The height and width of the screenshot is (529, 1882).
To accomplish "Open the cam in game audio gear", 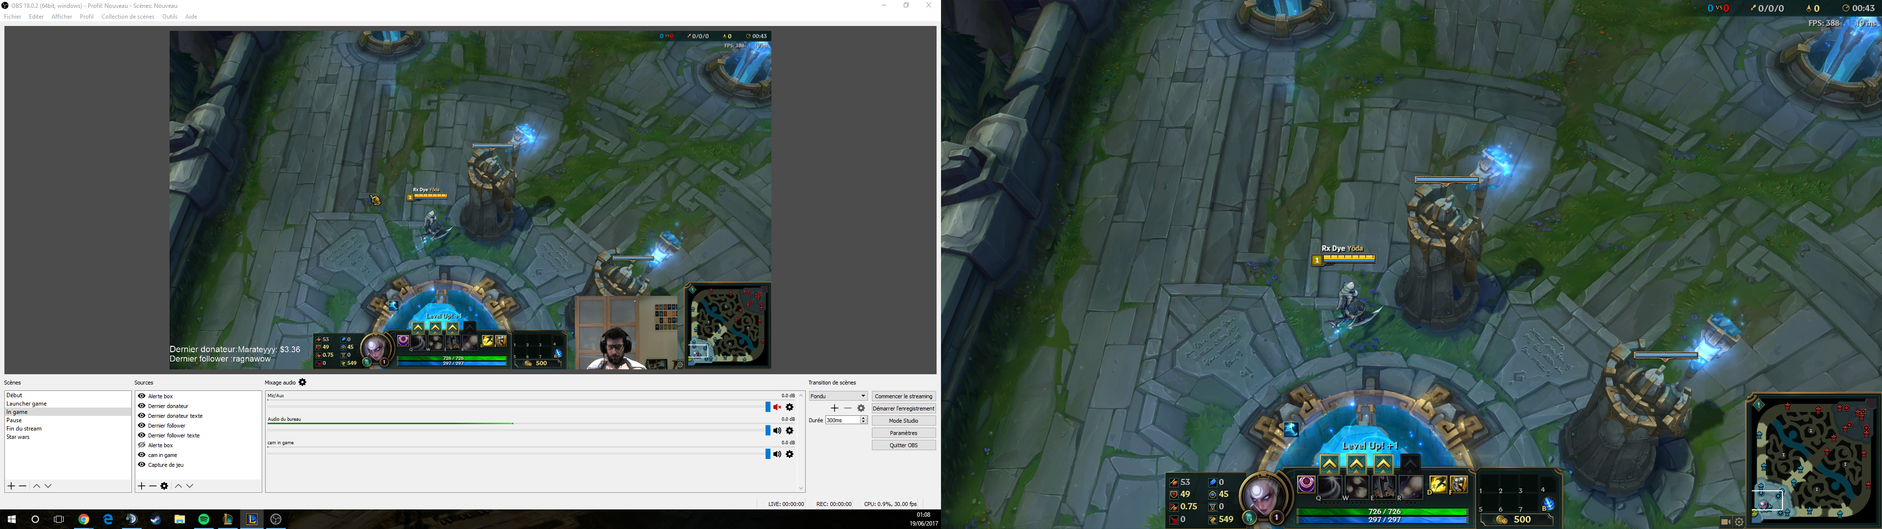I will coord(790,454).
